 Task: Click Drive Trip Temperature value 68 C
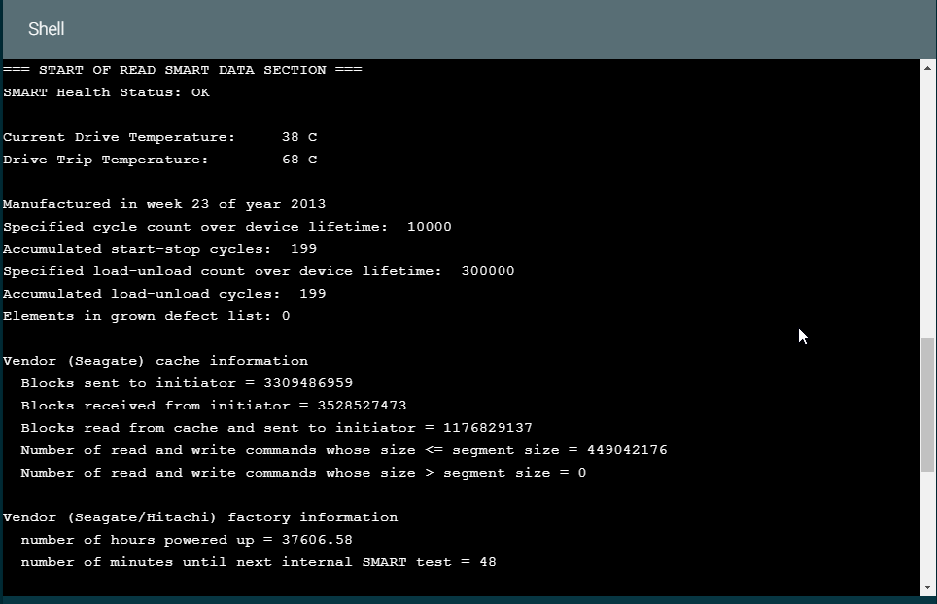click(299, 160)
